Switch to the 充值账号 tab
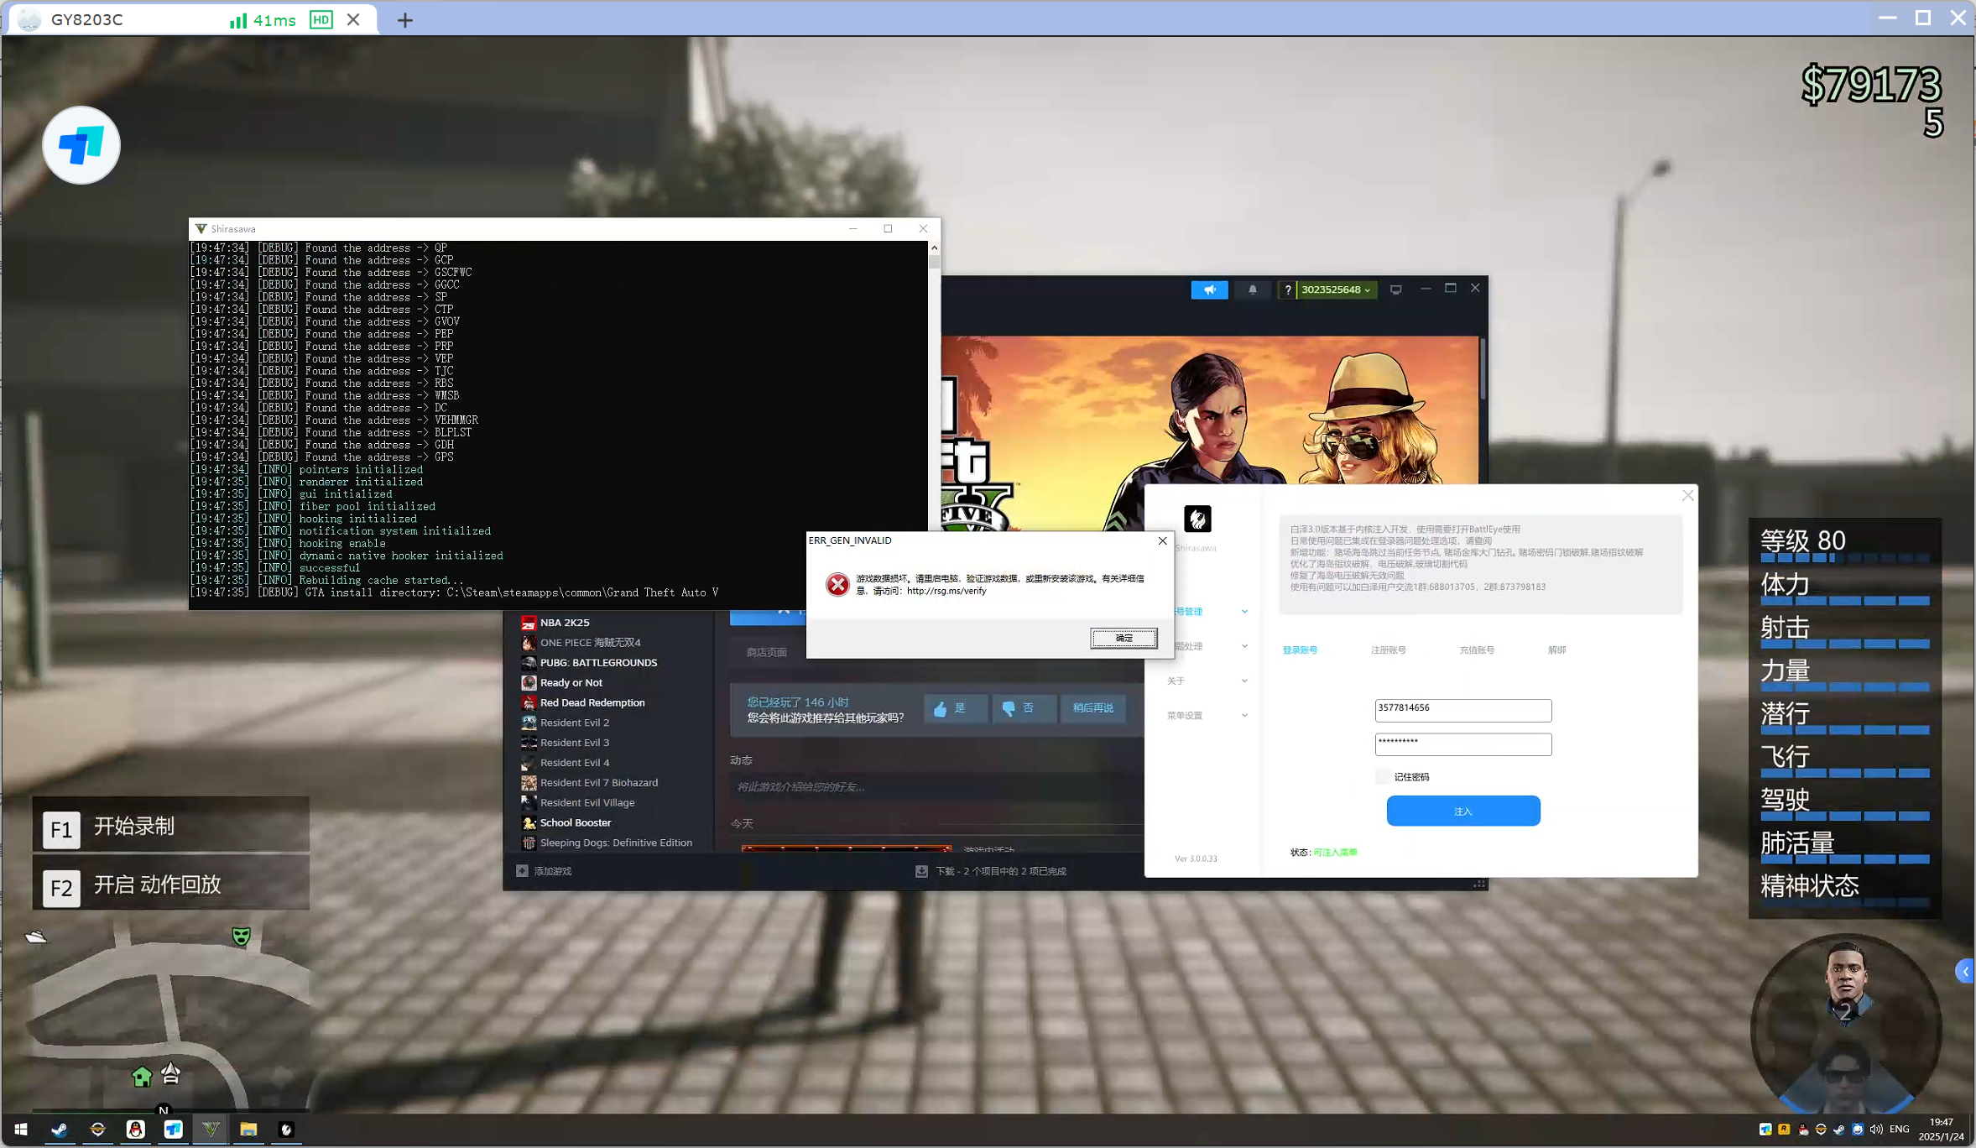Viewport: 1976px width, 1148px height. pos(1476,650)
